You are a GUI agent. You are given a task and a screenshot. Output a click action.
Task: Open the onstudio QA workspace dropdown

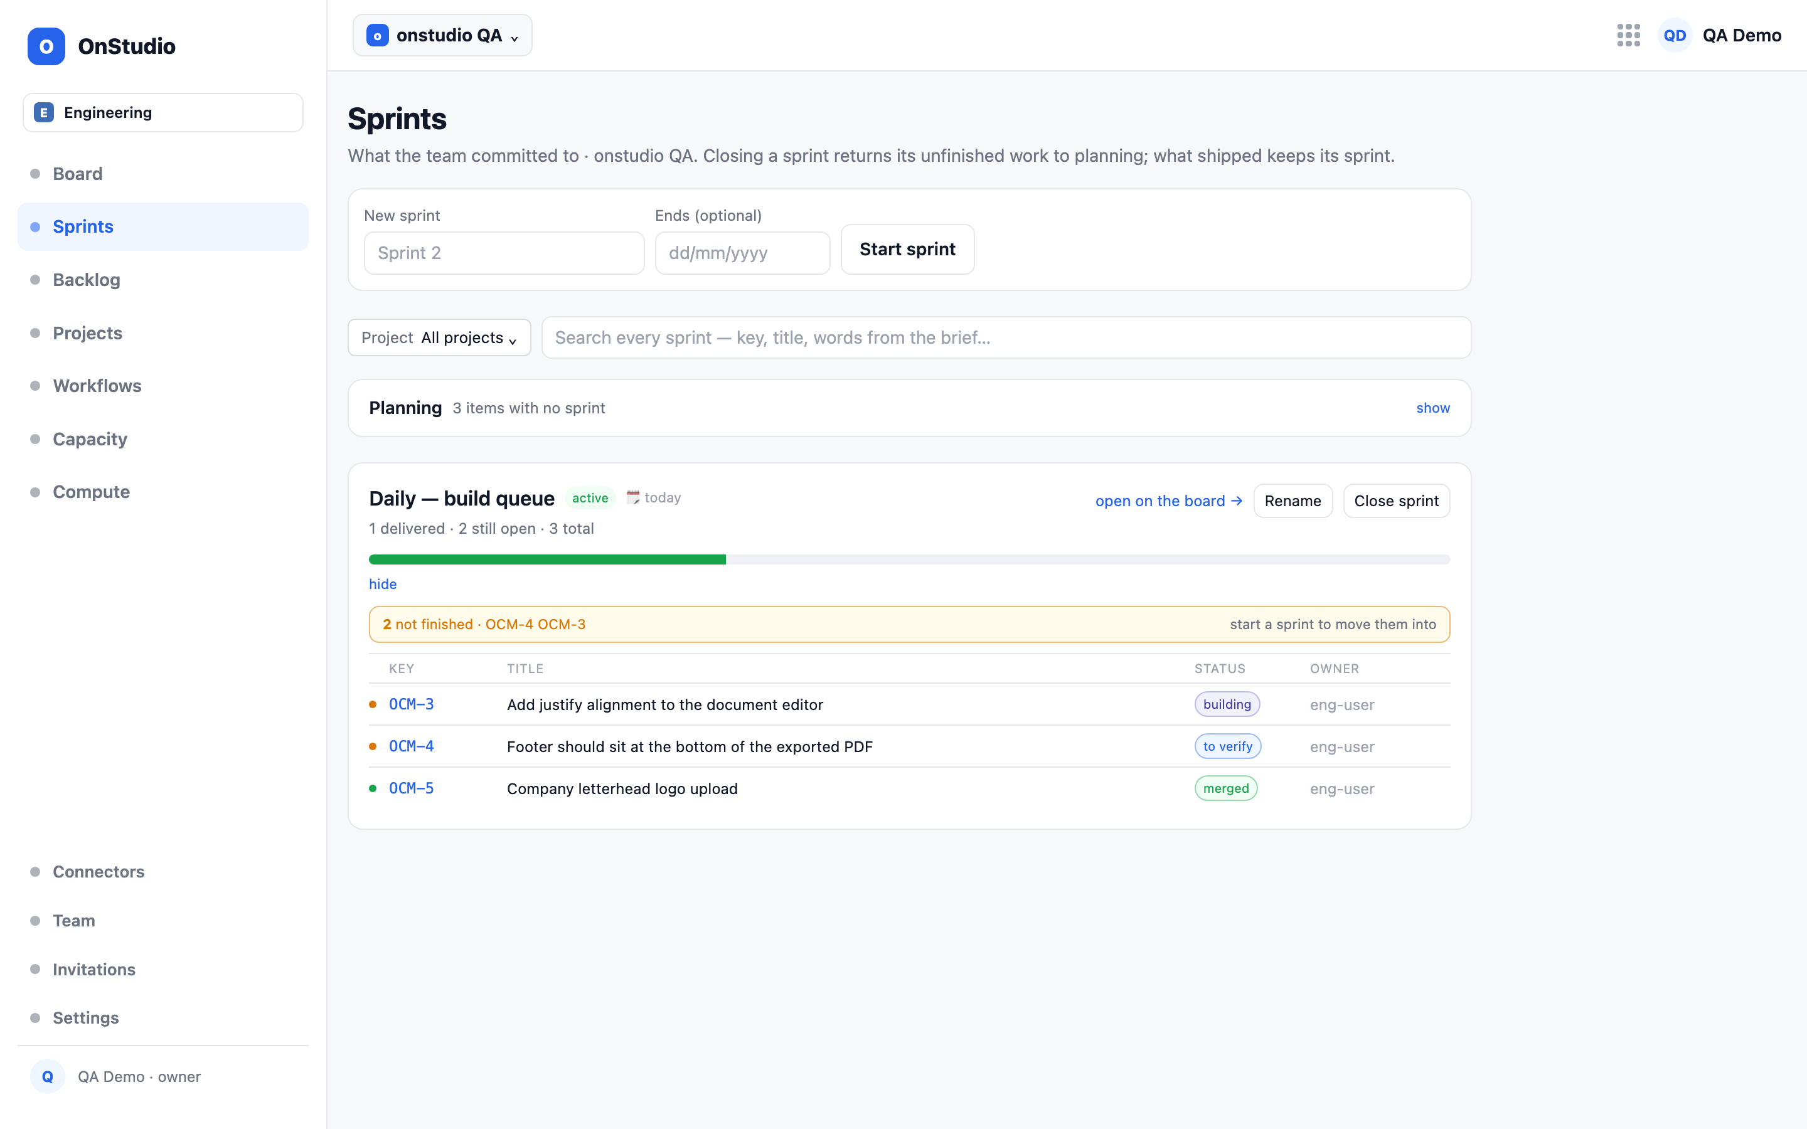click(442, 35)
